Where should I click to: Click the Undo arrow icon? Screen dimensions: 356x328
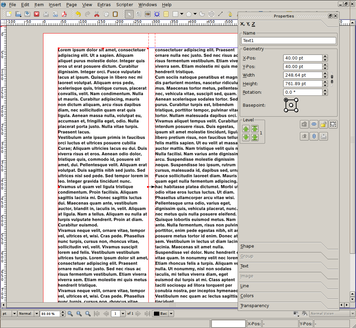(78, 14)
